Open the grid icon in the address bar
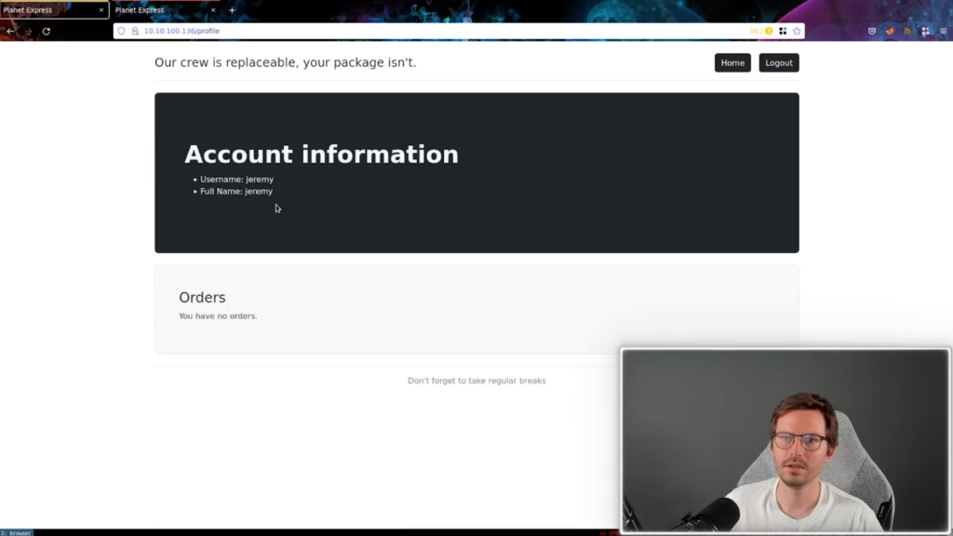Screen dimensions: 953x536 pyautogui.click(x=783, y=31)
